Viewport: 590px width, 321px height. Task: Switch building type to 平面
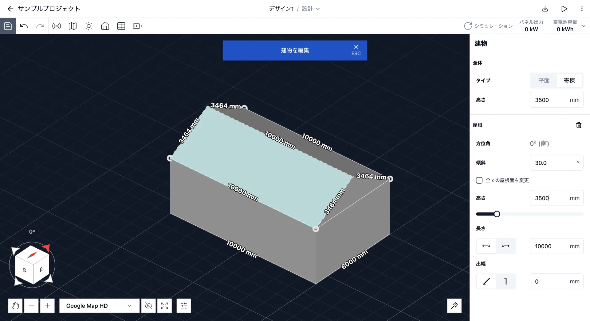pos(544,80)
